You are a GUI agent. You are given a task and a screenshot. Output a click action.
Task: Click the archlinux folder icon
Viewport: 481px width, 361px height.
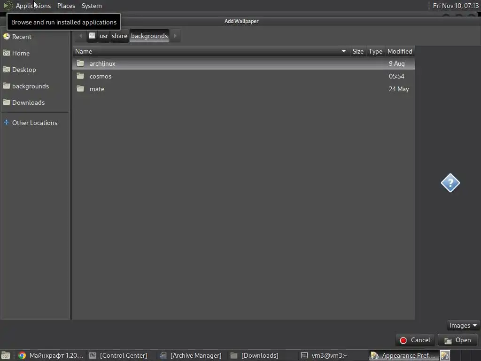[80, 63]
